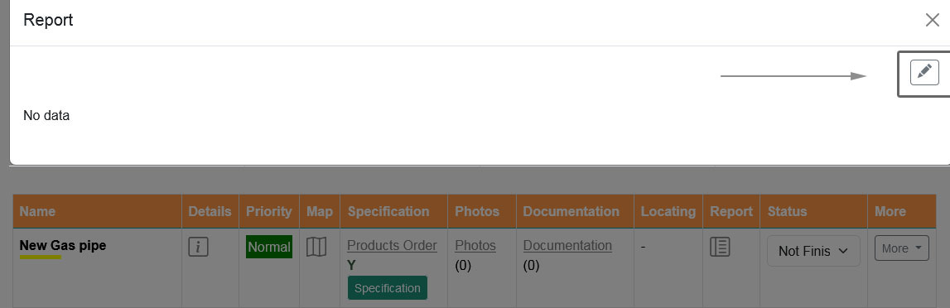Click the Status column header
The height and width of the screenshot is (308, 950).
tap(787, 211)
